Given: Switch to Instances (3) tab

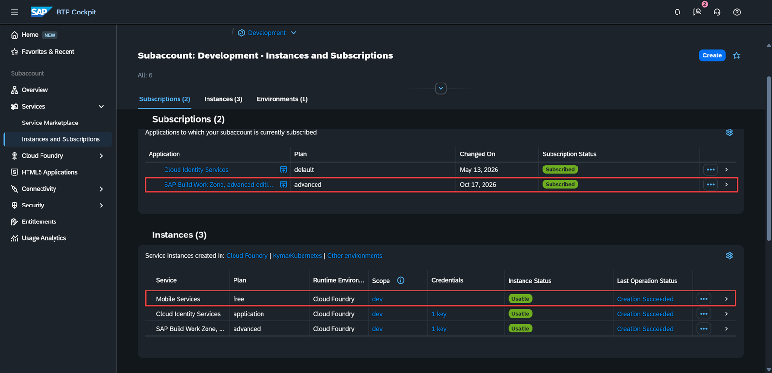Looking at the screenshot, I should tap(223, 99).
